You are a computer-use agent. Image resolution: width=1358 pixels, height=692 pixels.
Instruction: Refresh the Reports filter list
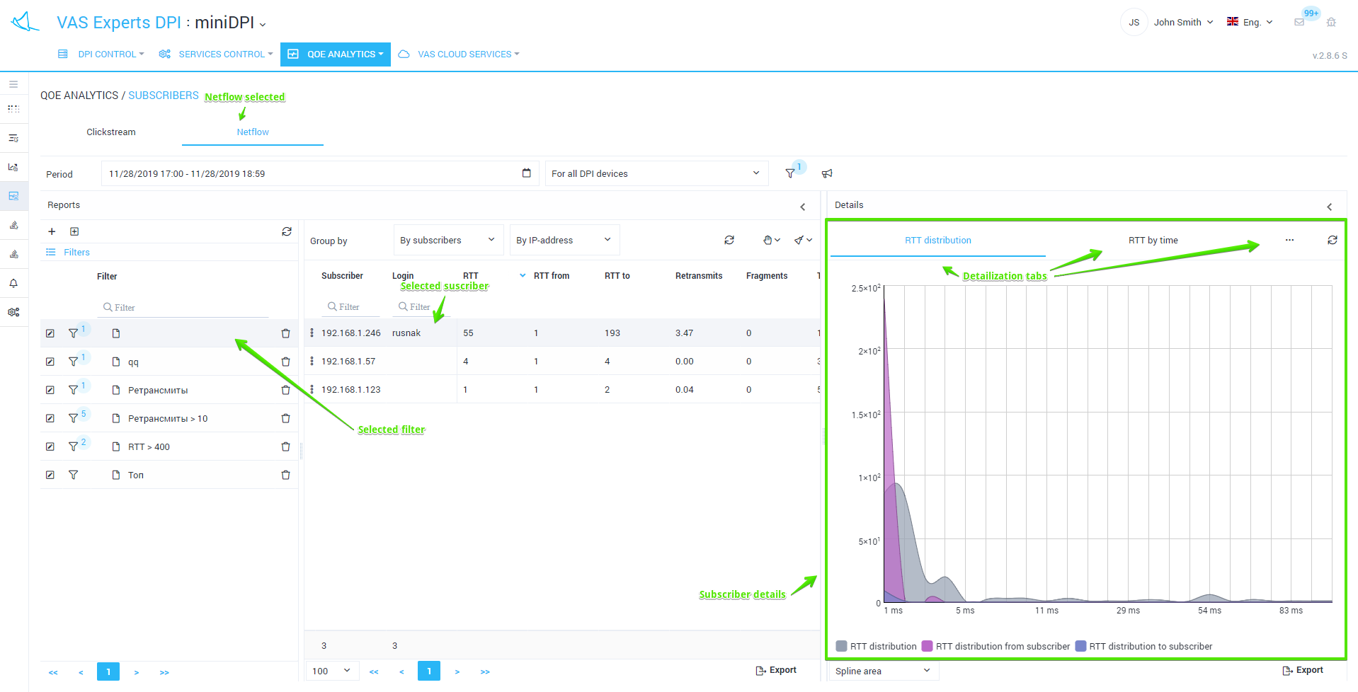pos(287,231)
